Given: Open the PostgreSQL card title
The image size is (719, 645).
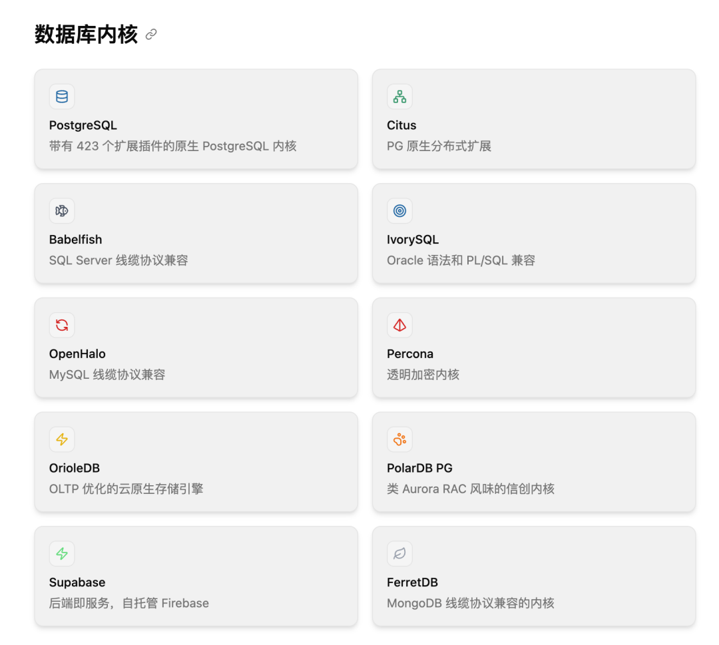Looking at the screenshot, I should [x=83, y=125].
